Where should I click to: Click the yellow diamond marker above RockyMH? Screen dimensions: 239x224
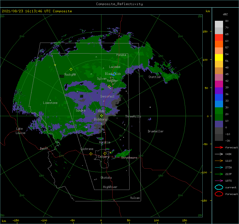tap(71, 70)
